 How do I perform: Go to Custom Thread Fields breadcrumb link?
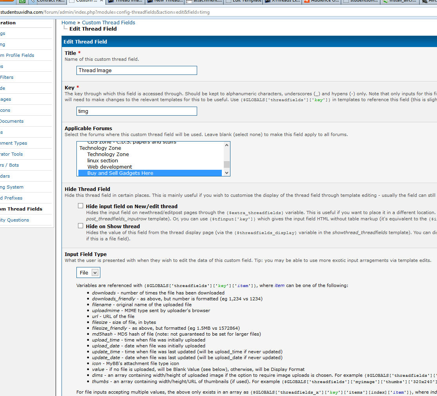108,22
